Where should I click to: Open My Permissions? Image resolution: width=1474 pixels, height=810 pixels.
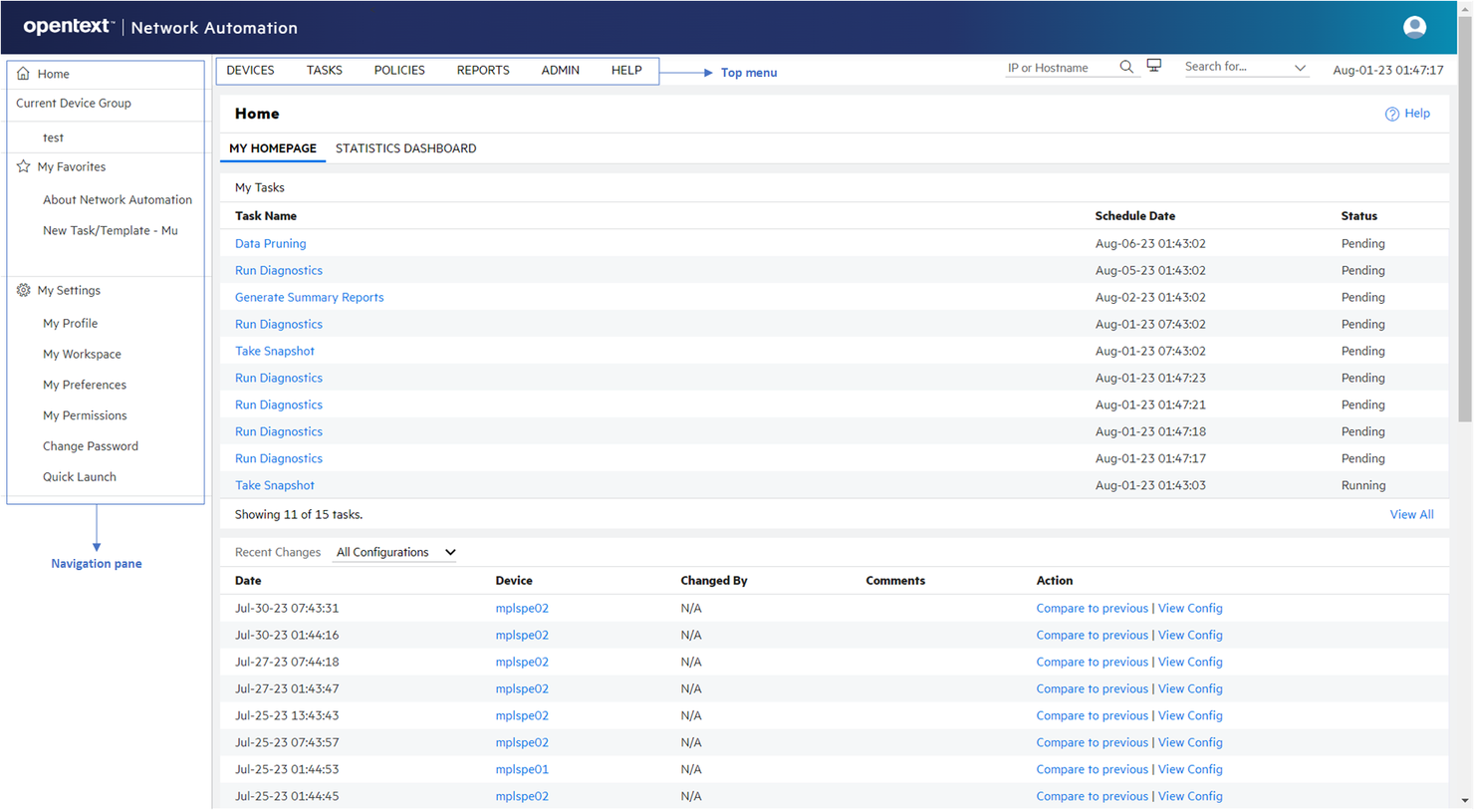pyautogui.click(x=85, y=415)
